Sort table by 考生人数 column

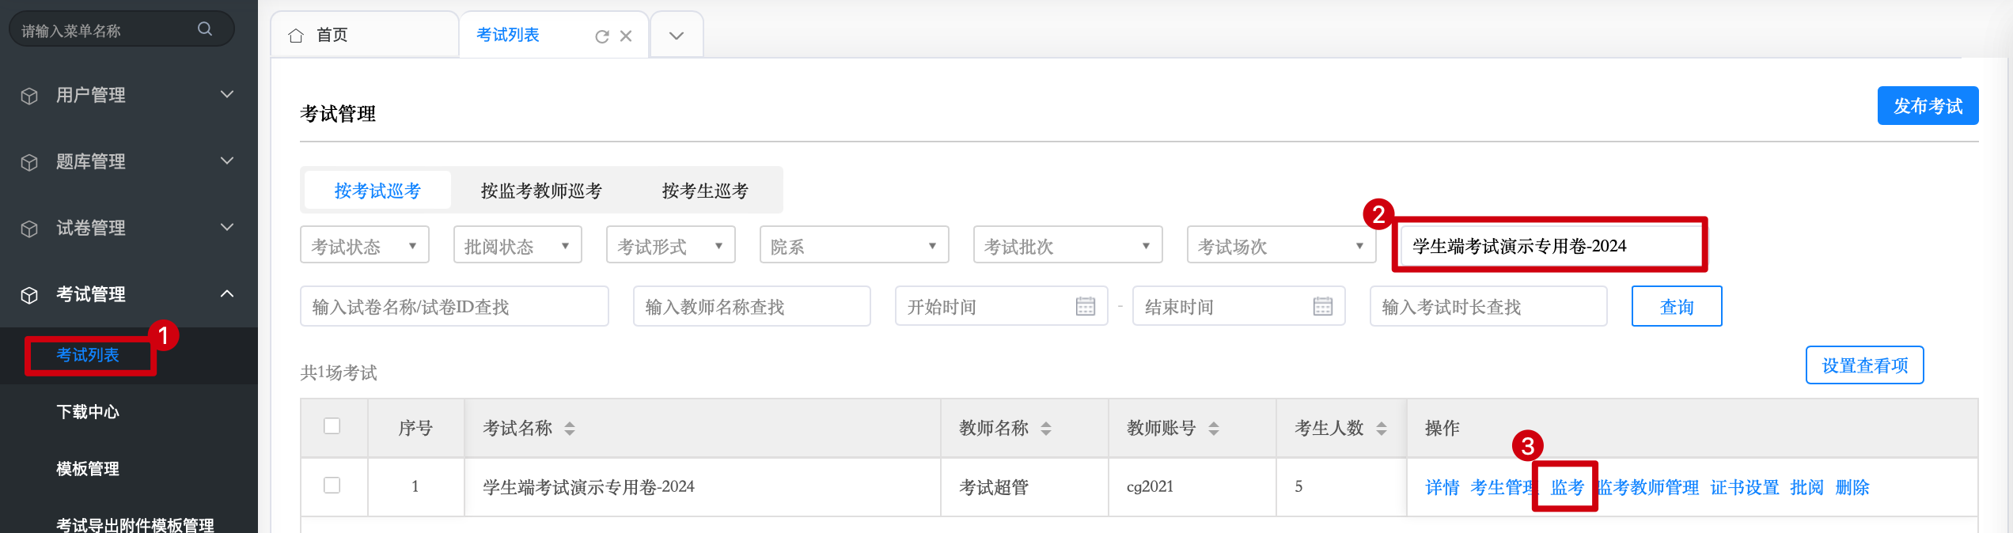1382,429
